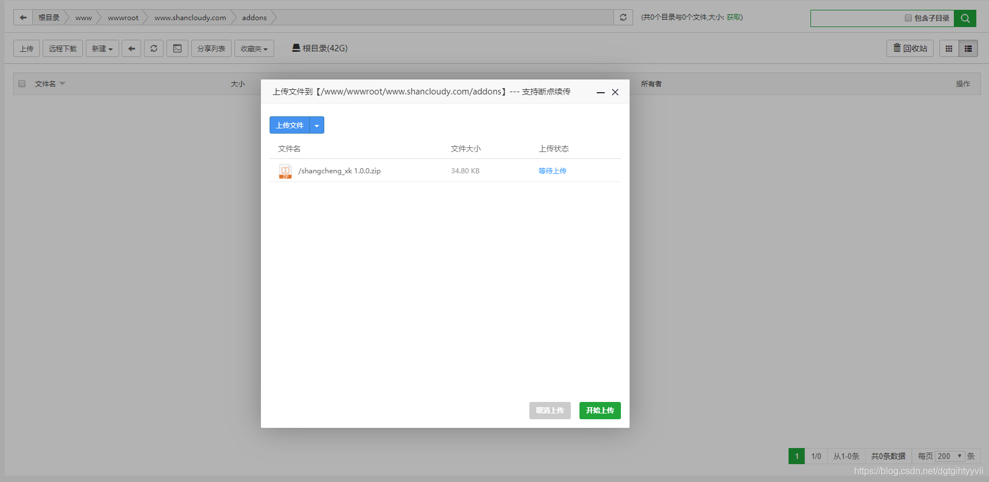The image size is (989, 482).
Task: Open the terminal icon in the toolbar
Action: point(177,48)
